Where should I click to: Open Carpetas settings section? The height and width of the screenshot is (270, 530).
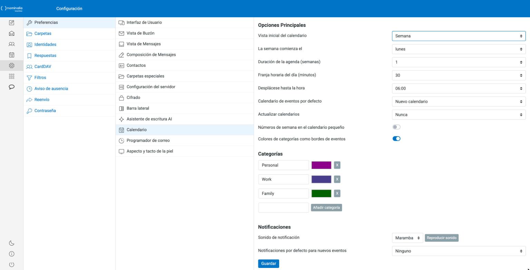[69, 33]
